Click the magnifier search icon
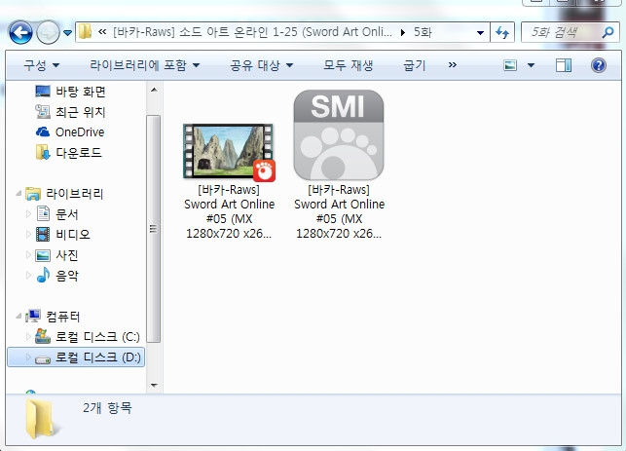This screenshot has width=626, height=451. click(608, 32)
